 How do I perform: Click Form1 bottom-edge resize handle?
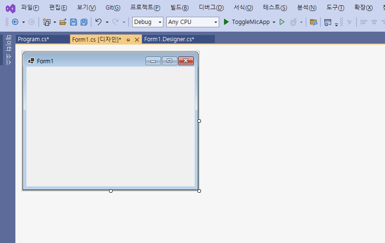coord(111,191)
